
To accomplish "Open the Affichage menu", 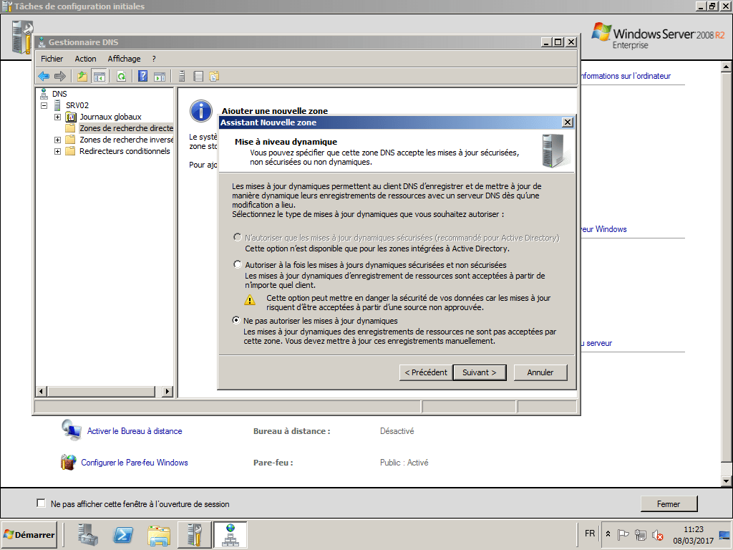I will pyautogui.click(x=123, y=58).
